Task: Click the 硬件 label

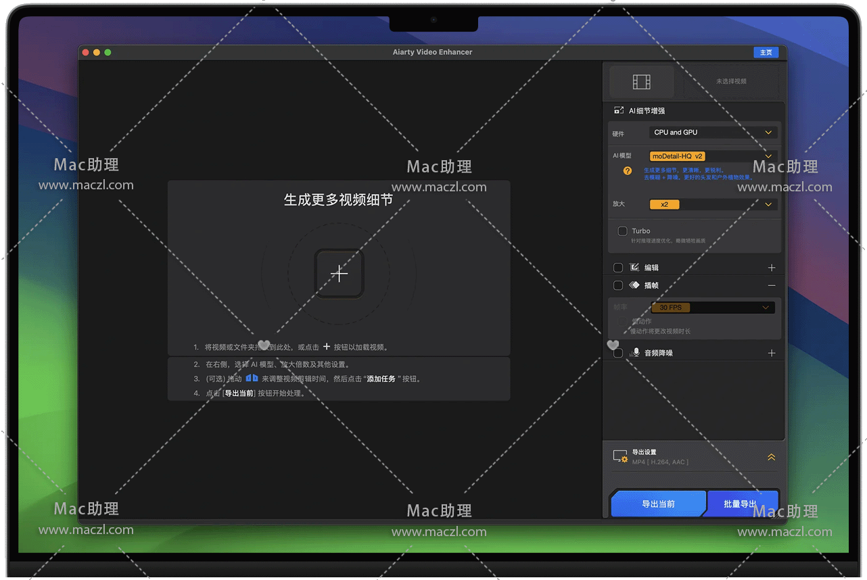Action: (619, 134)
